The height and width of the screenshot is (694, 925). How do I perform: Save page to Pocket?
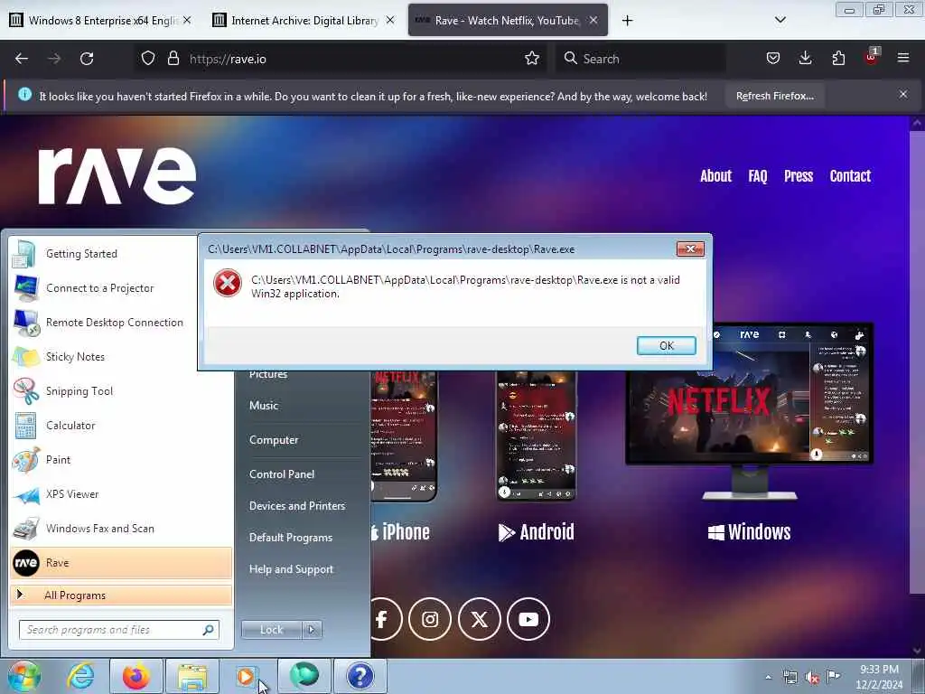pyautogui.click(x=773, y=59)
